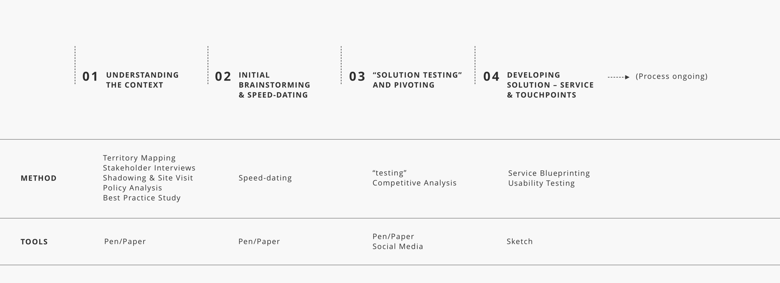Click Speed-dating in the method row
780x283 pixels.
coord(265,178)
